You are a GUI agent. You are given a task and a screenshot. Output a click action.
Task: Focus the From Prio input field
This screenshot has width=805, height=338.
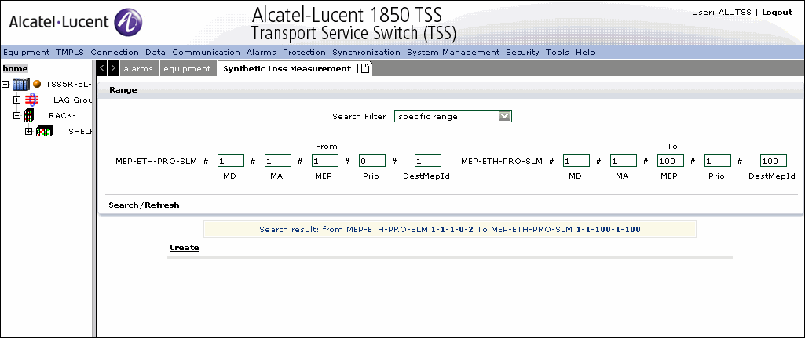tap(372, 161)
